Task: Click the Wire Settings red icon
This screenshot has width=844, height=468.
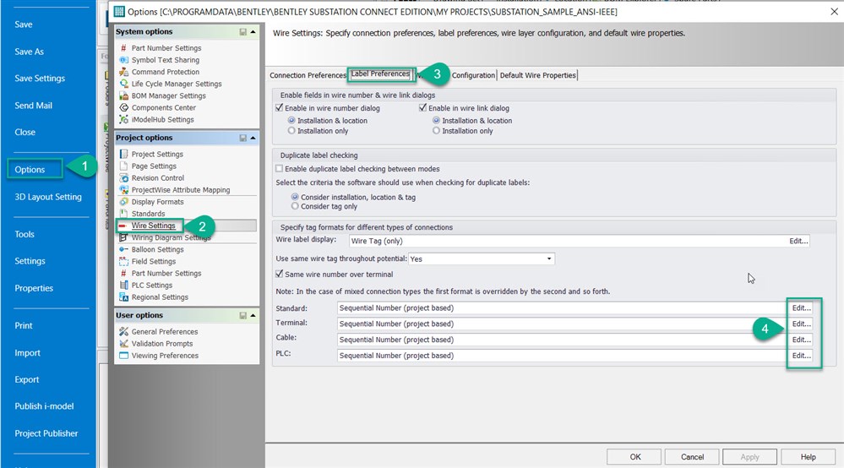Action: (123, 226)
